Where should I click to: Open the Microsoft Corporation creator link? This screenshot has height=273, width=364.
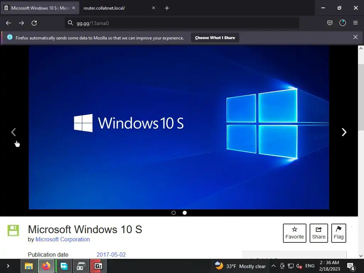point(63,239)
